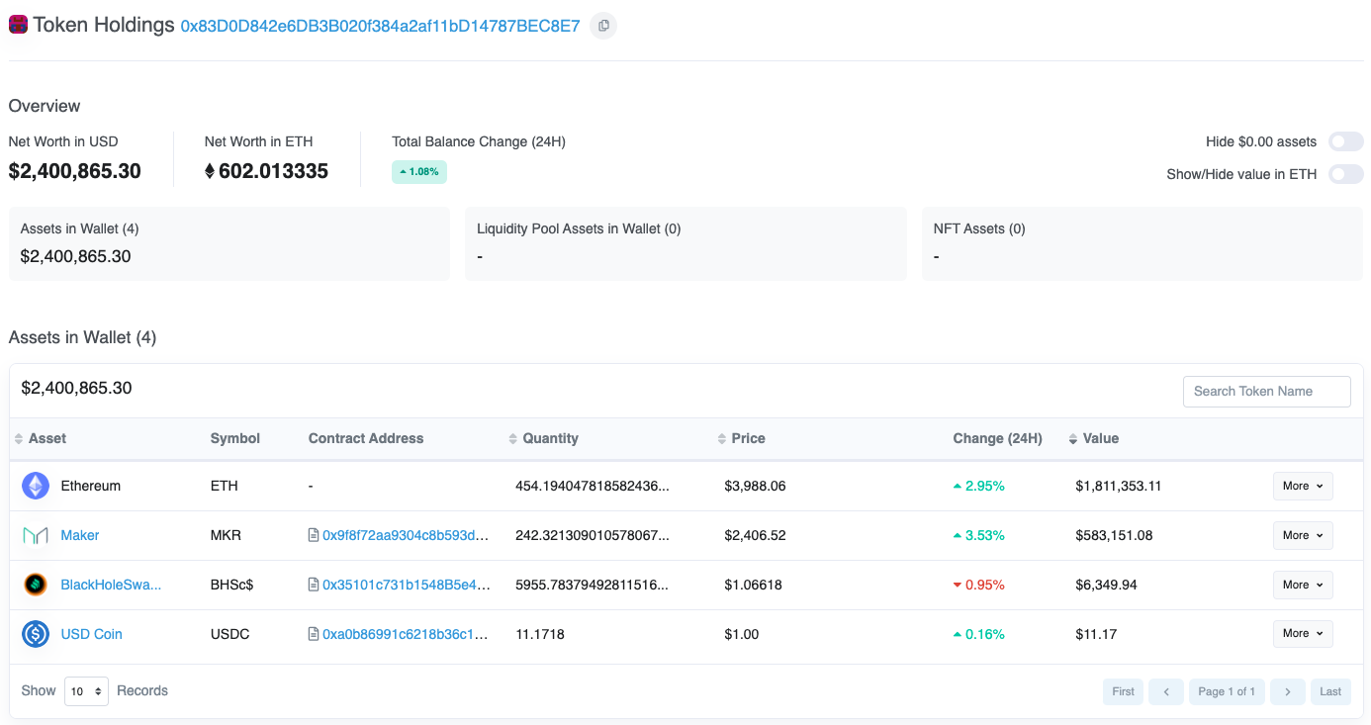Click the Ethereum token logo

click(x=36, y=486)
